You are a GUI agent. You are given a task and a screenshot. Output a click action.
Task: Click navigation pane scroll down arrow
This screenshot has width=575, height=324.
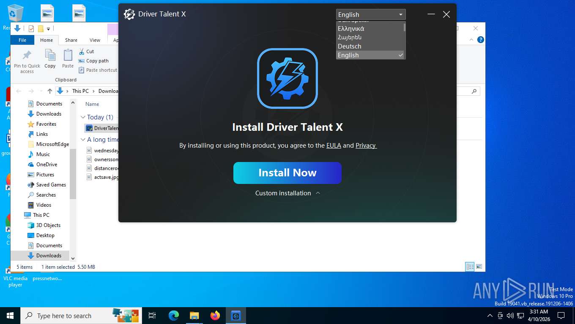(x=73, y=258)
